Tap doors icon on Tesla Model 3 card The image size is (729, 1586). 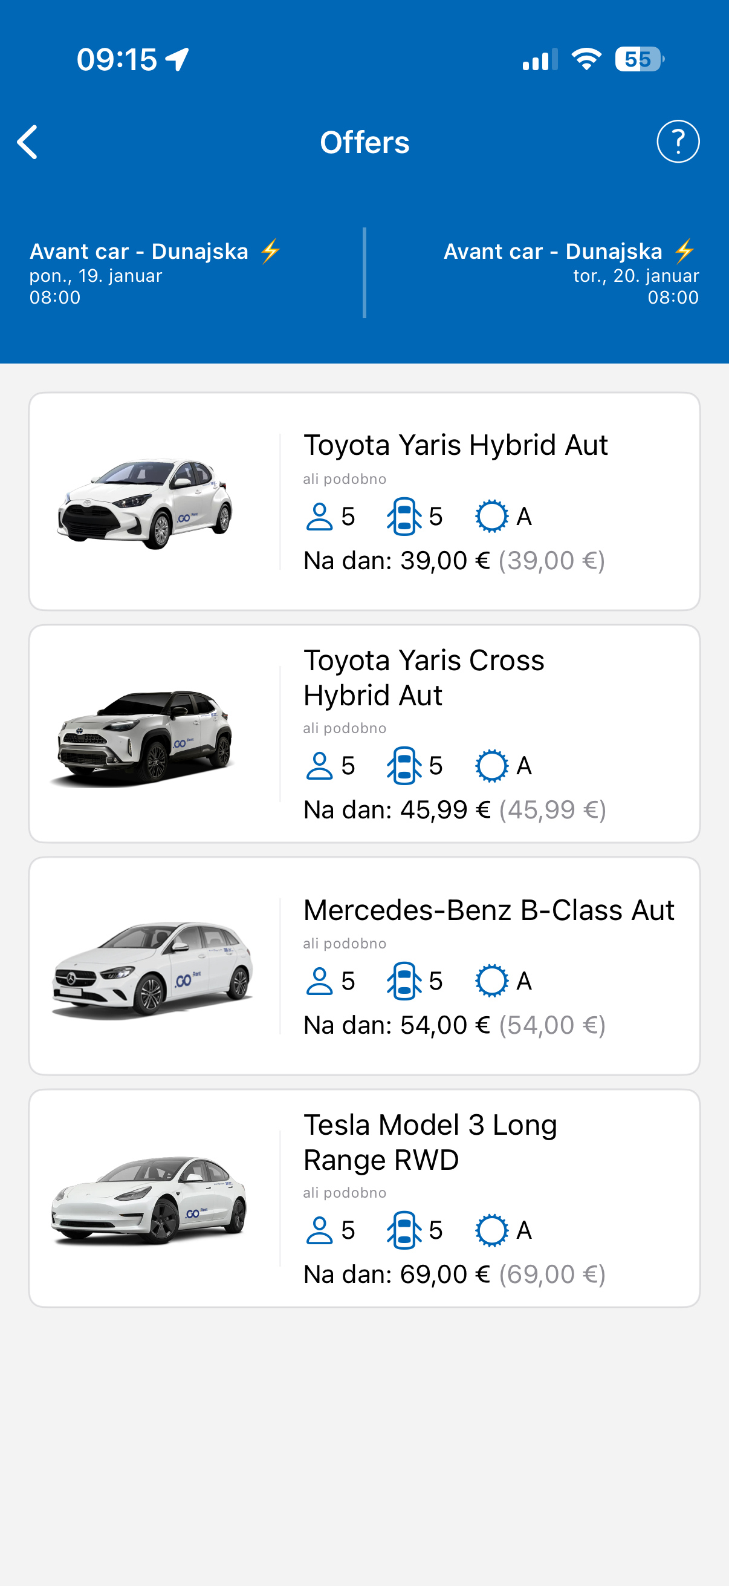[404, 1230]
